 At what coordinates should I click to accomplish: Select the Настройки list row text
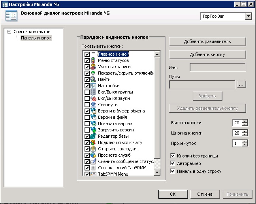point(109,86)
